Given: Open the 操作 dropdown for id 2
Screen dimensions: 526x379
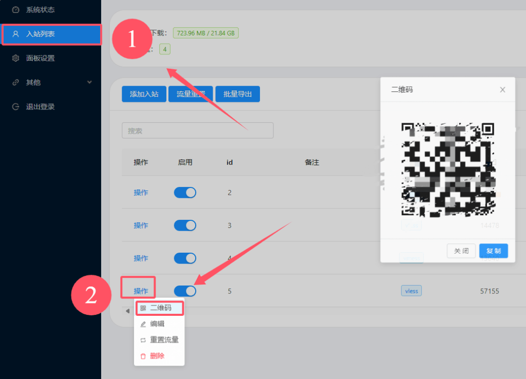Looking at the screenshot, I should pyautogui.click(x=141, y=193).
